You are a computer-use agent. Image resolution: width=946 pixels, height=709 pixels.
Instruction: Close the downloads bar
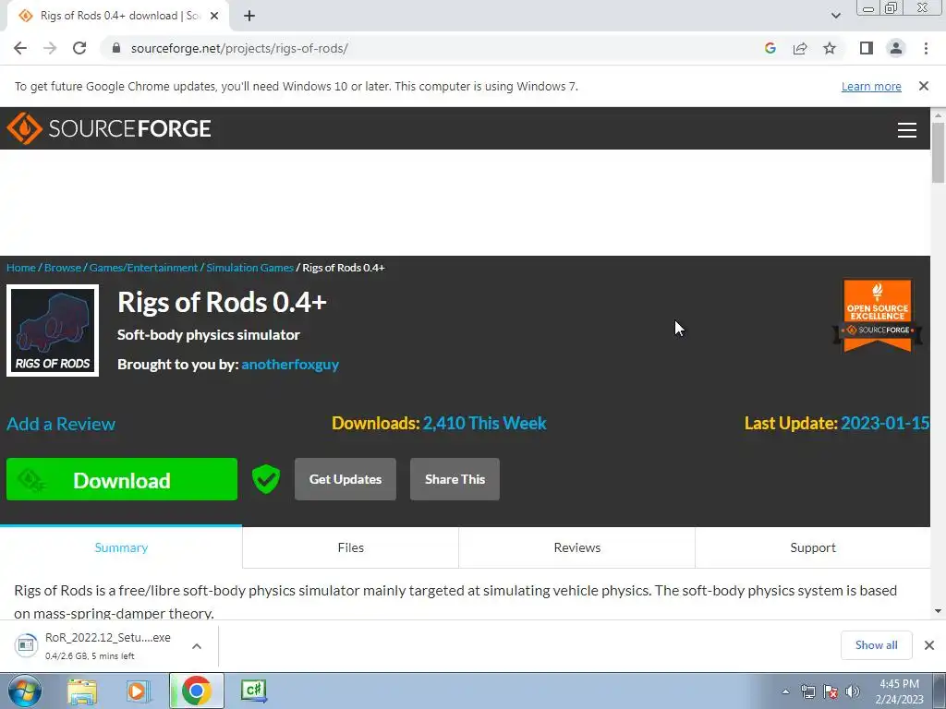(929, 645)
